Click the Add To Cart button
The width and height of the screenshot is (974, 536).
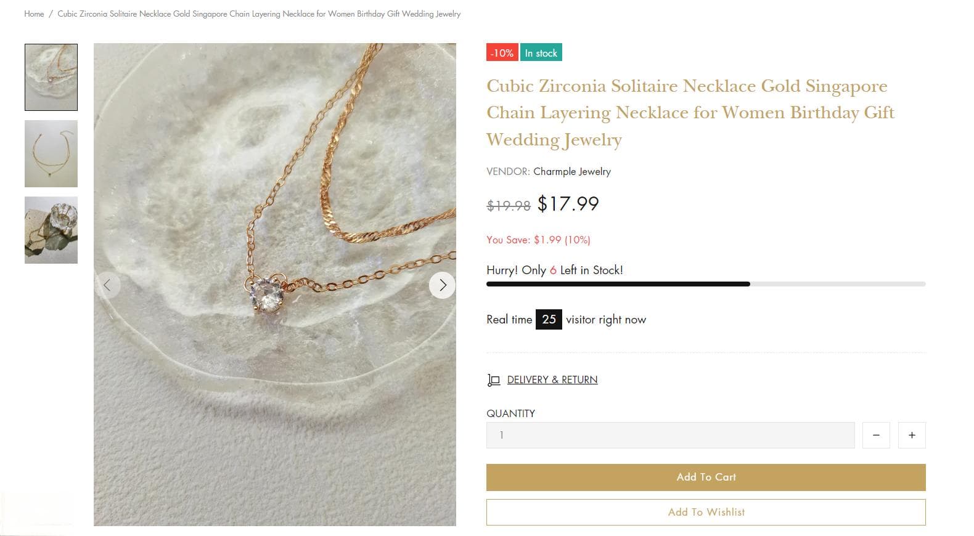706,477
